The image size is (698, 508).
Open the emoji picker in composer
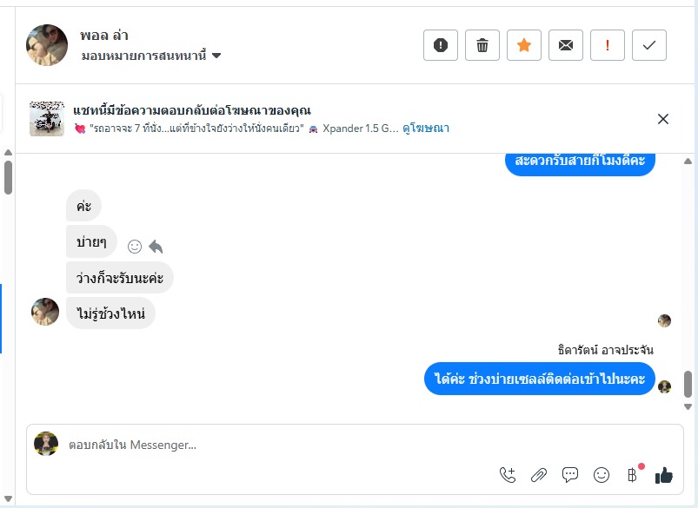(602, 475)
